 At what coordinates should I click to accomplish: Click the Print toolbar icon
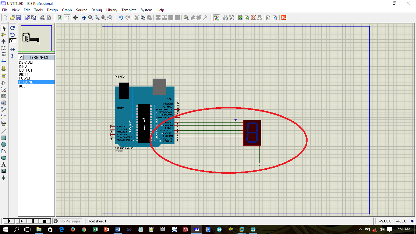(x=43, y=18)
